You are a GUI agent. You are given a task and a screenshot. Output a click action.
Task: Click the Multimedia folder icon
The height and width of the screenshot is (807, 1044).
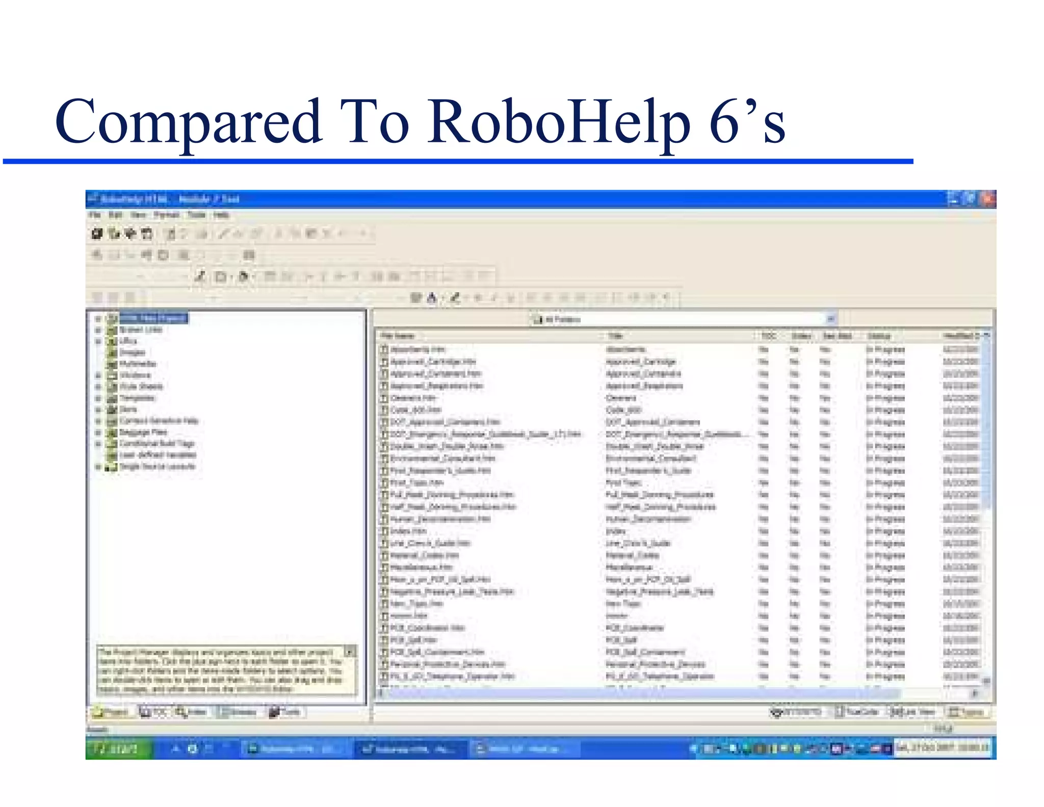(x=112, y=364)
